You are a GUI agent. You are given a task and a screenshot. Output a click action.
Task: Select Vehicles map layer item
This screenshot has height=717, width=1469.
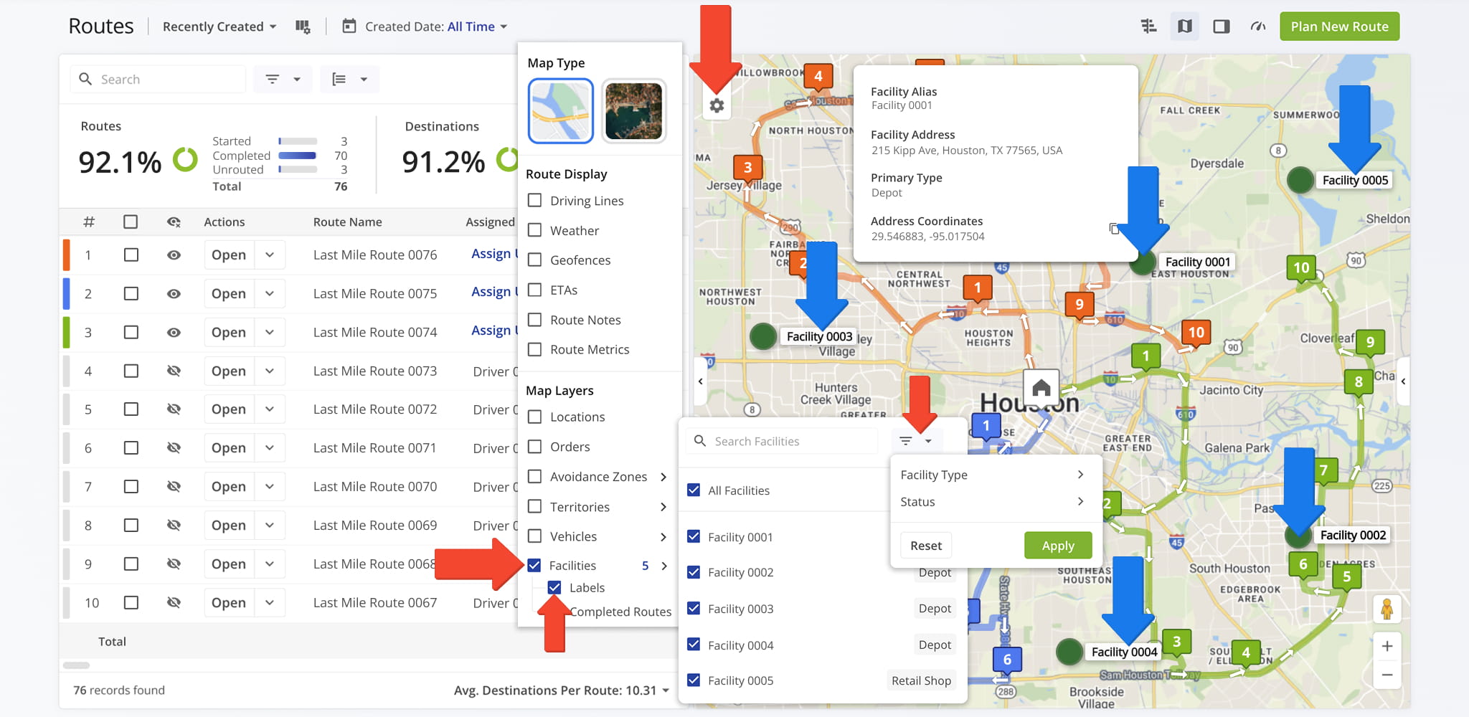(573, 536)
